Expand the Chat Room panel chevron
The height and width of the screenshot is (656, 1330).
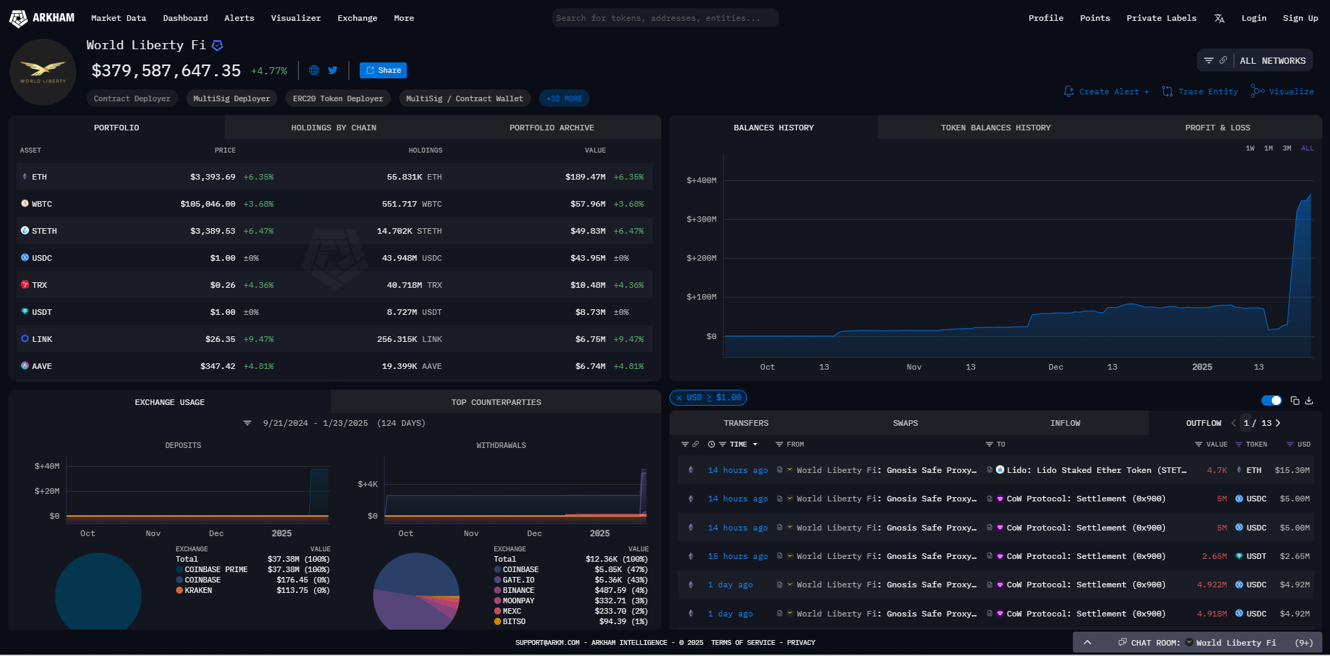click(x=1087, y=642)
